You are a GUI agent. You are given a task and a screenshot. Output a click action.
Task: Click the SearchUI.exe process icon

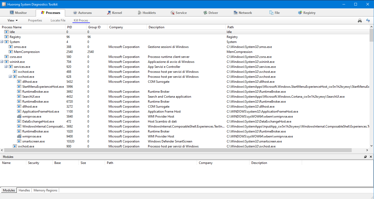click(19, 97)
